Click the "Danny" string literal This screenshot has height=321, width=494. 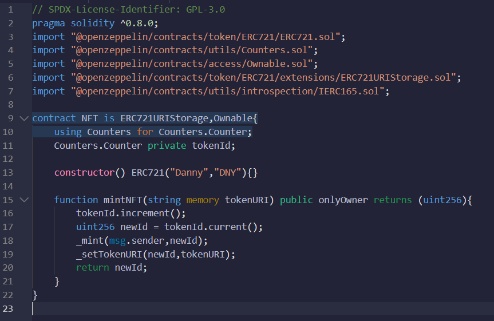coord(189,173)
